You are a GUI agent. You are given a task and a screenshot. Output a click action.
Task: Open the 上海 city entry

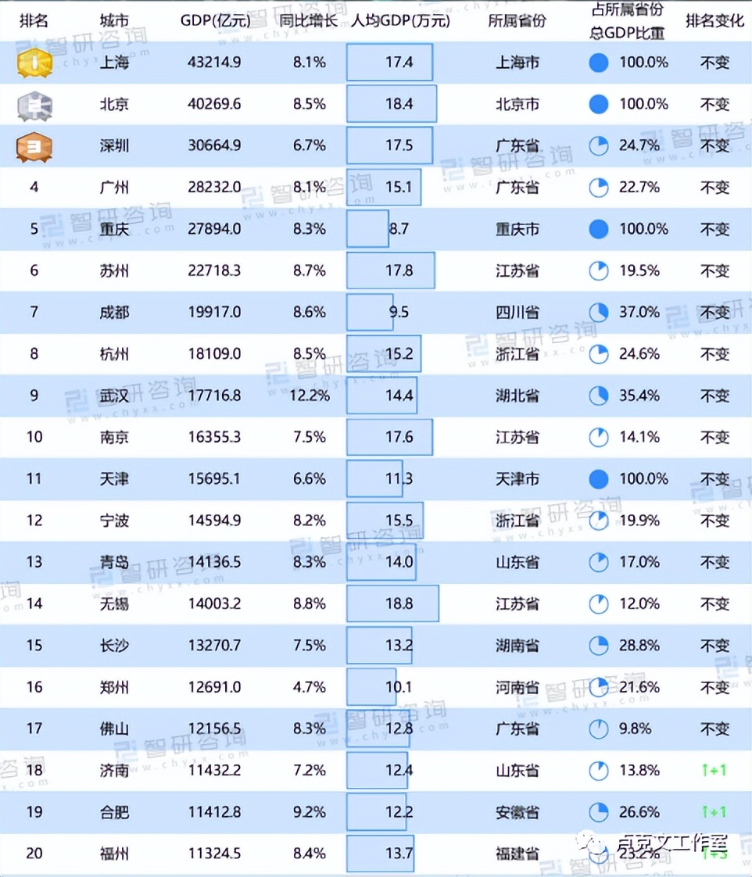coord(114,61)
